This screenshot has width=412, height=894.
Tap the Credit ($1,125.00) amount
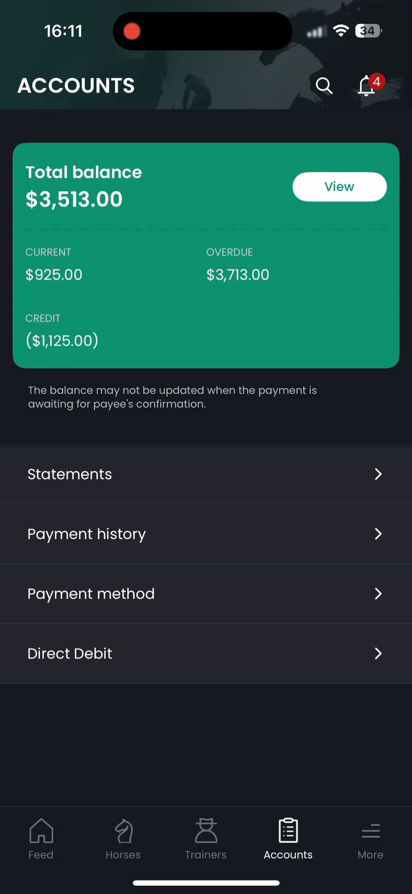(62, 340)
